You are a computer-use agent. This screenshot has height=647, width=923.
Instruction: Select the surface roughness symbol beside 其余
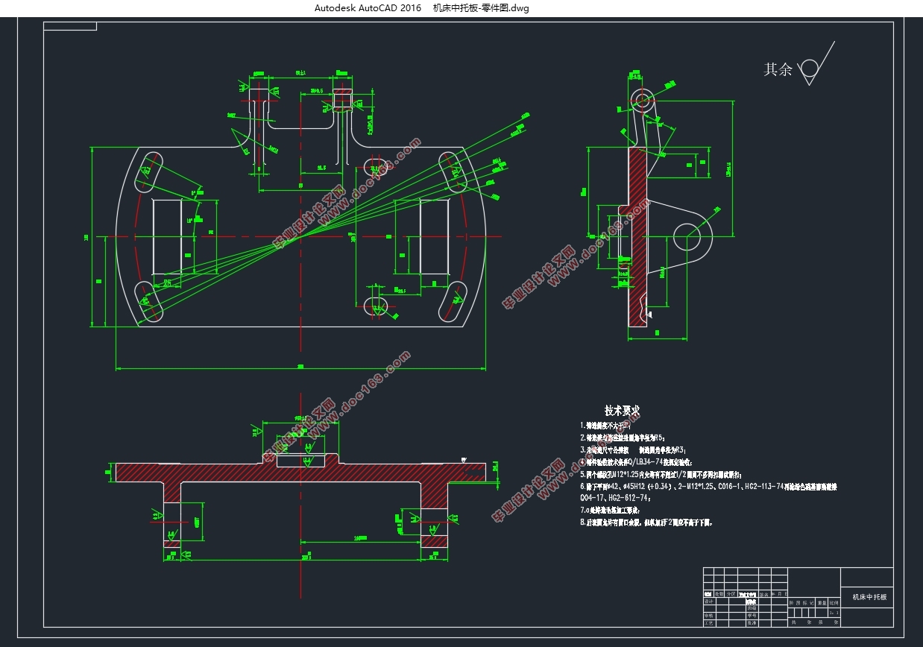coord(815,65)
